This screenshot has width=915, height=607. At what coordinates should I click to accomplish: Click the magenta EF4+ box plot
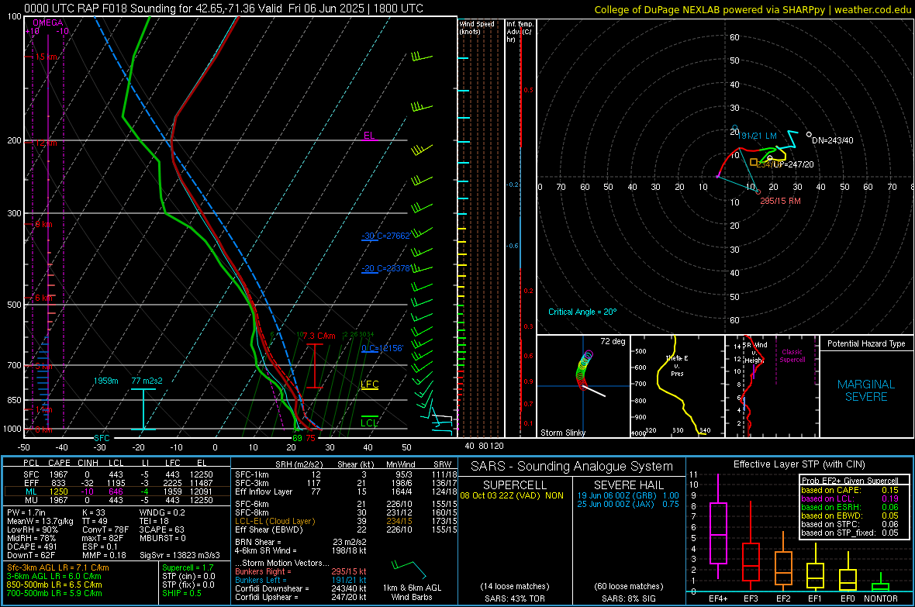pyautogui.click(x=718, y=527)
